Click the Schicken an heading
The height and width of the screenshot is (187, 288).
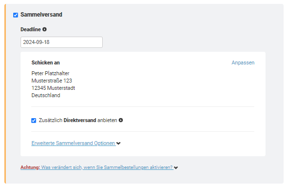click(45, 62)
